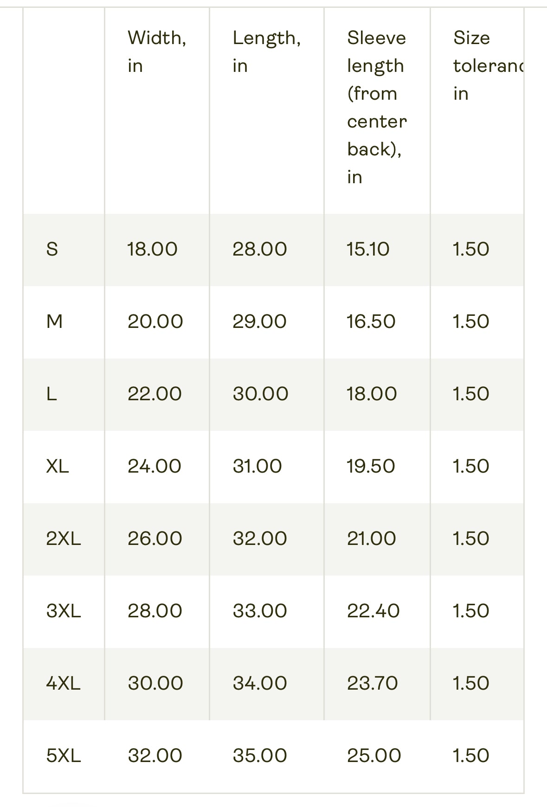Viewport: 547px width, 807px height.
Task: Click the 35.00 length cell for 5XL
Action: [260, 756]
